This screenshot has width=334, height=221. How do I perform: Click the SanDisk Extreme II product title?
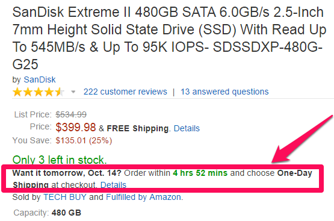point(169,38)
